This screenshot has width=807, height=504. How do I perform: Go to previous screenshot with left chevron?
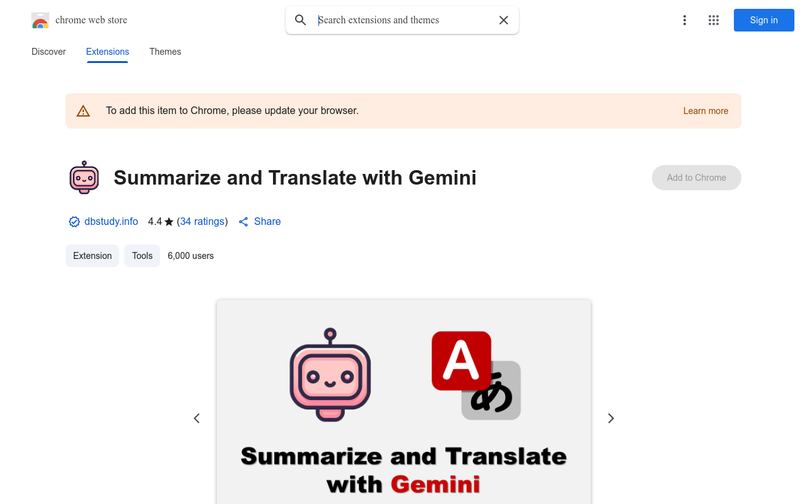point(197,418)
